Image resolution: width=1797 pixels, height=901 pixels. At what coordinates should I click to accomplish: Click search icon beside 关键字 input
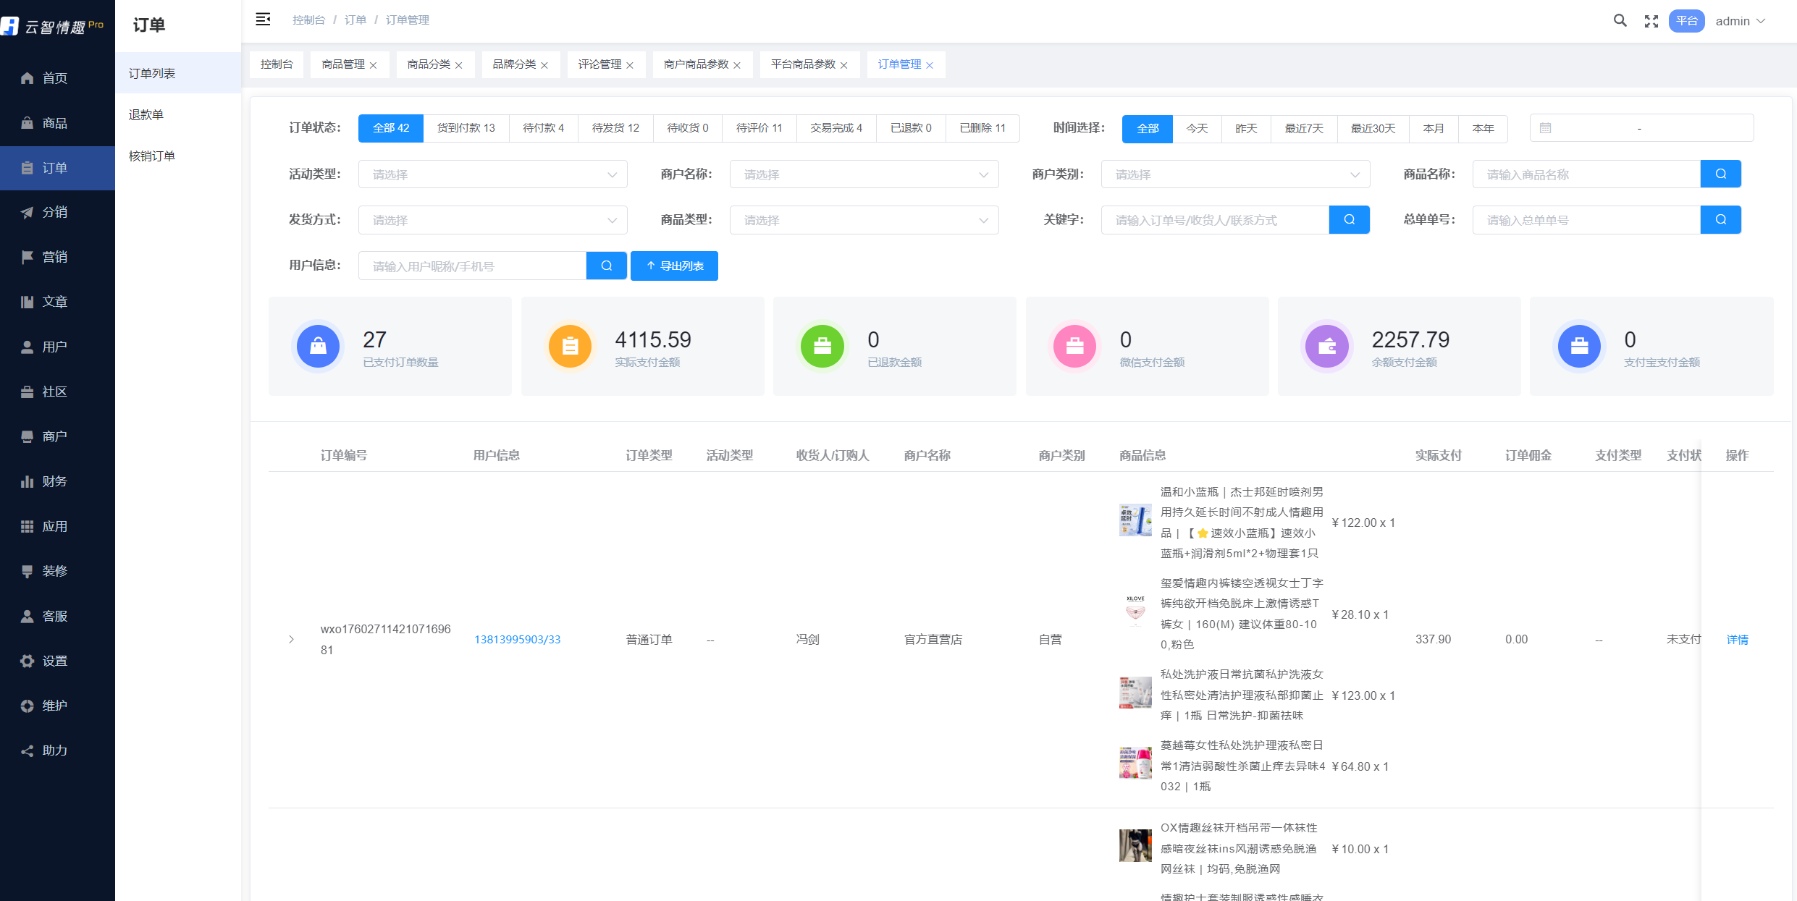(1349, 220)
